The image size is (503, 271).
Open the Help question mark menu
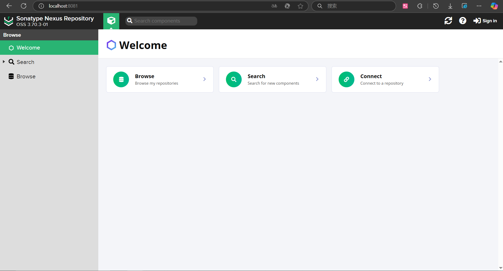point(463,21)
